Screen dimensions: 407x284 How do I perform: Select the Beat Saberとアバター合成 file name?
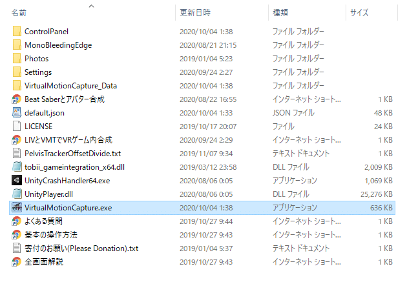click(65, 99)
